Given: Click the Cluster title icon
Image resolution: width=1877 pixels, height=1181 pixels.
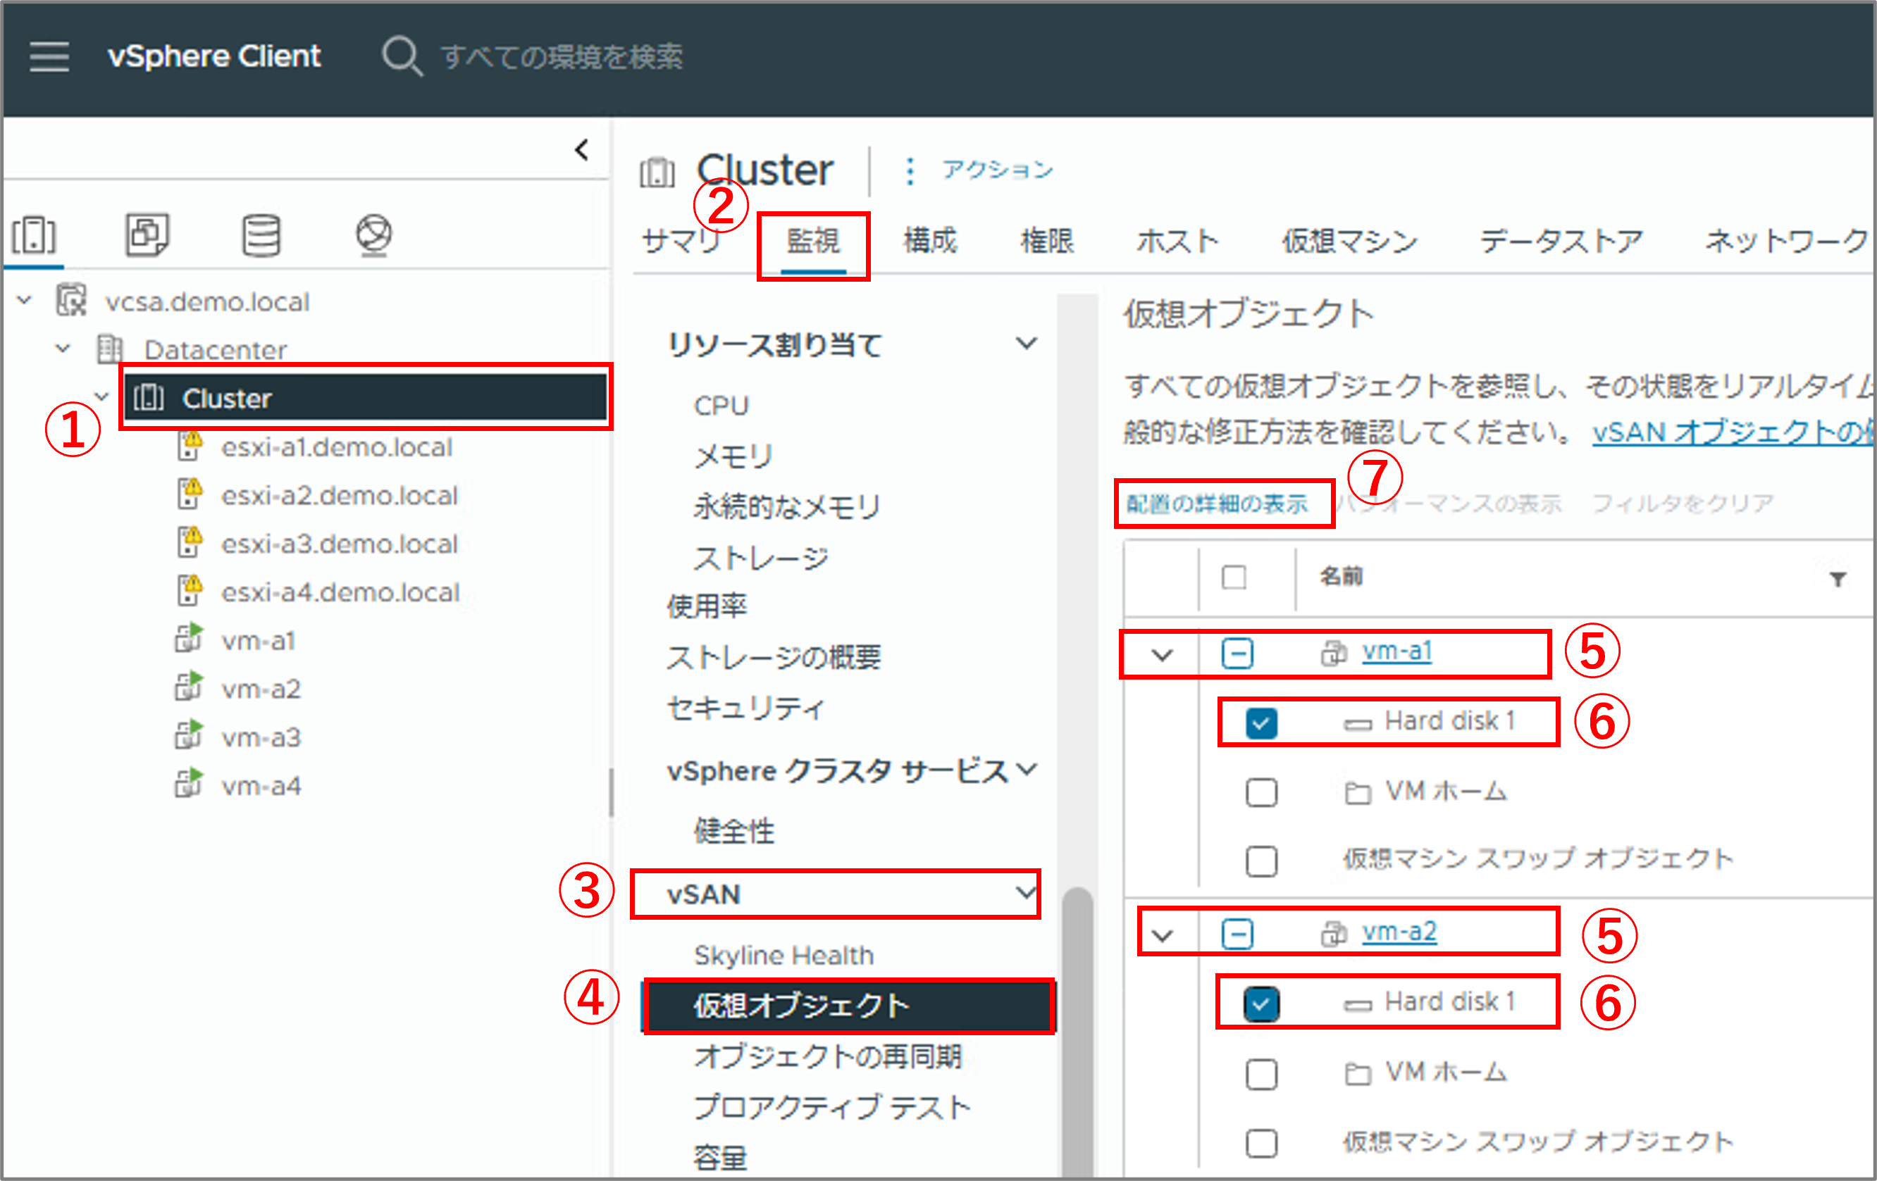Looking at the screenshot, I should click(657, 172).
